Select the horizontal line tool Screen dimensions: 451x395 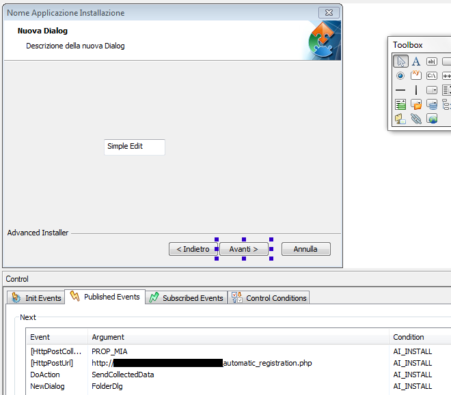(x=401, y=90)
